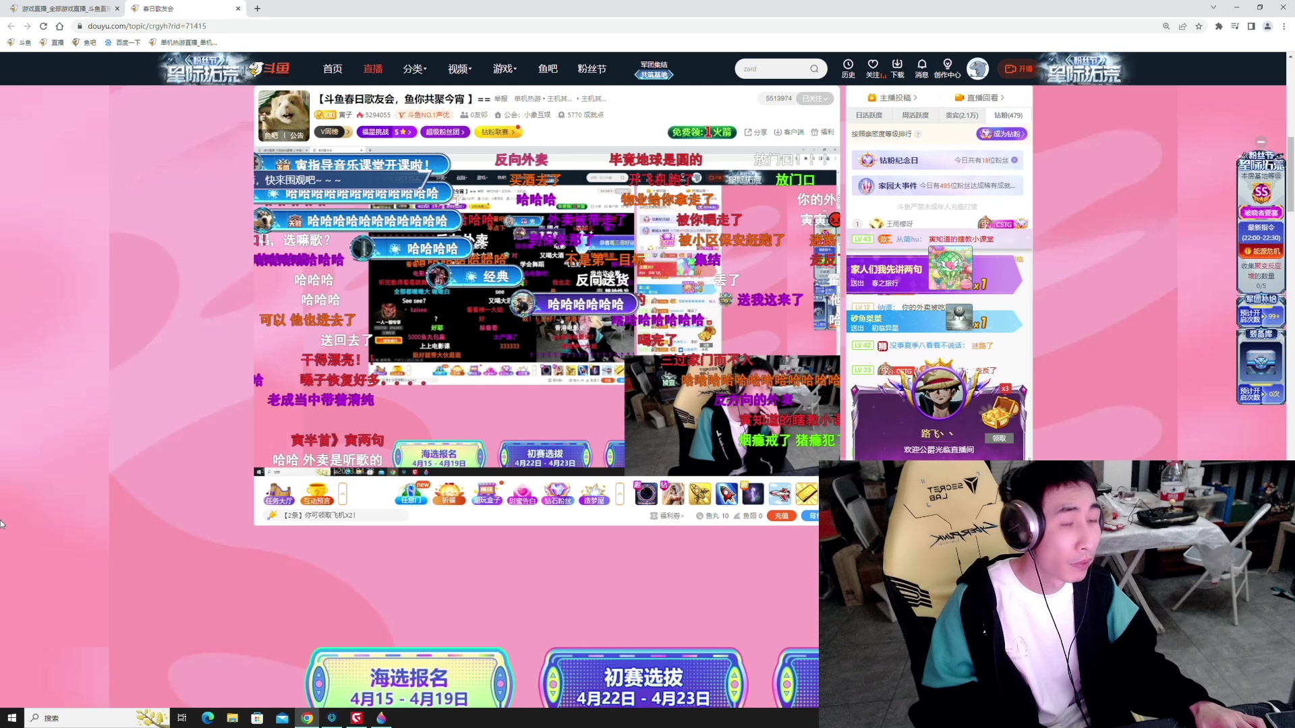Image resolution: width=1295 pixels, height=728 pixels.
Task: Open the 历史 (history) icon in header
Action: (848, 68)
